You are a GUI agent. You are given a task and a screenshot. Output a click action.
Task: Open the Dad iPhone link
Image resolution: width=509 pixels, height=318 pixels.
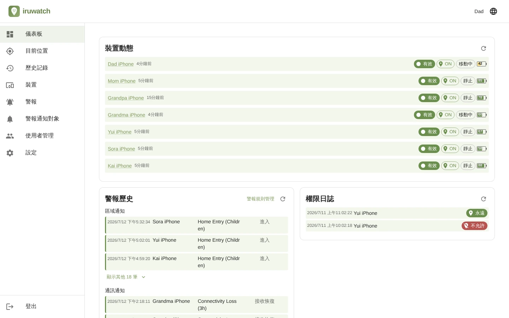[x=121, y=64]
